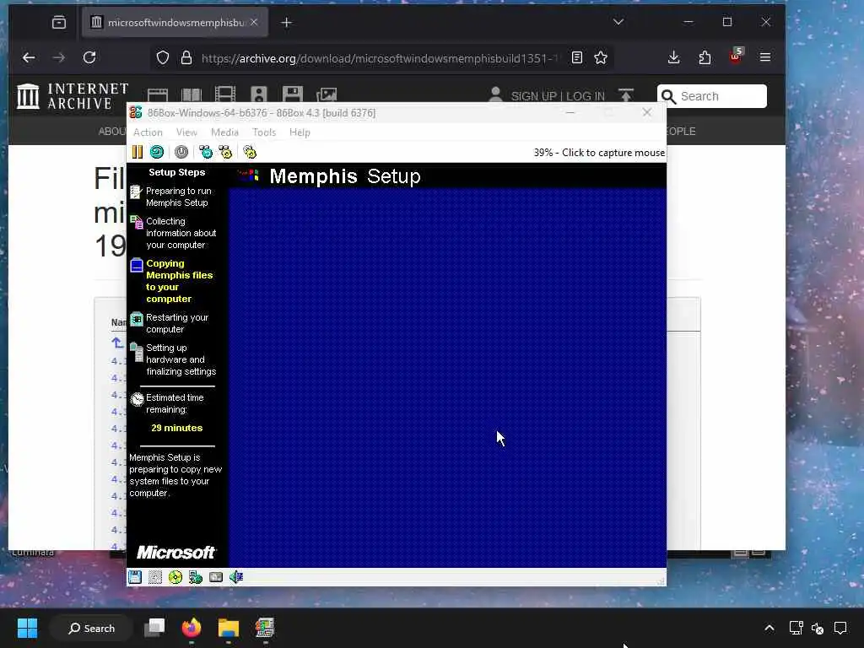Click the CD-ROM status bar icon
Image resolution: width=864 pixels, height=648 pixels.
tap(175, 577)
